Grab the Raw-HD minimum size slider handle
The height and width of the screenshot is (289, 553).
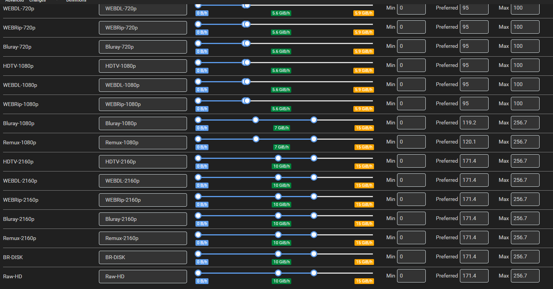(x=198, y=273)
